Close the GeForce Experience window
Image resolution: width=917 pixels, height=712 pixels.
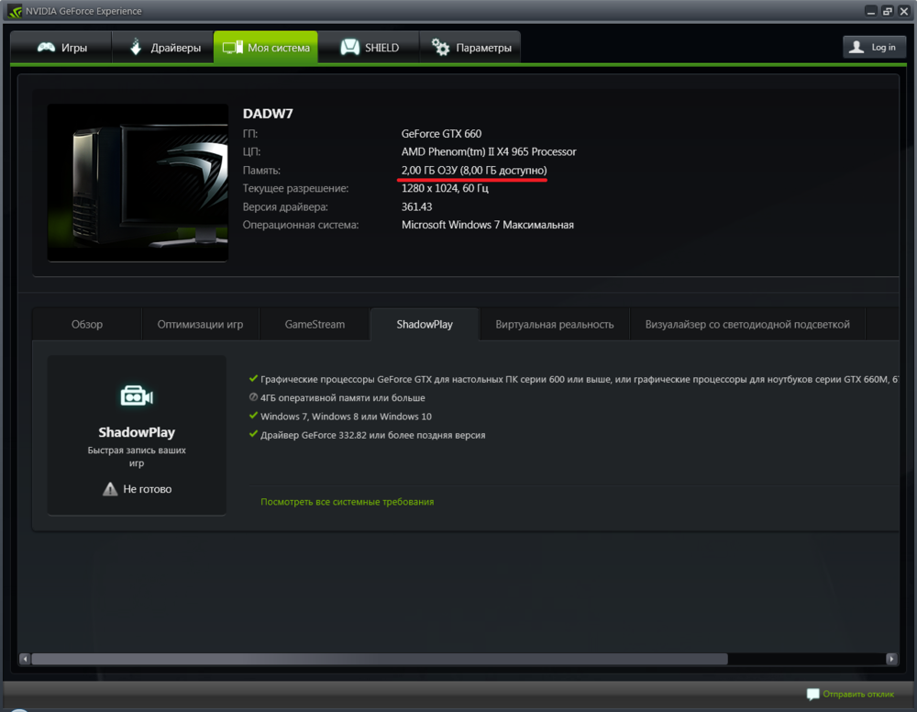click(903, 11)
